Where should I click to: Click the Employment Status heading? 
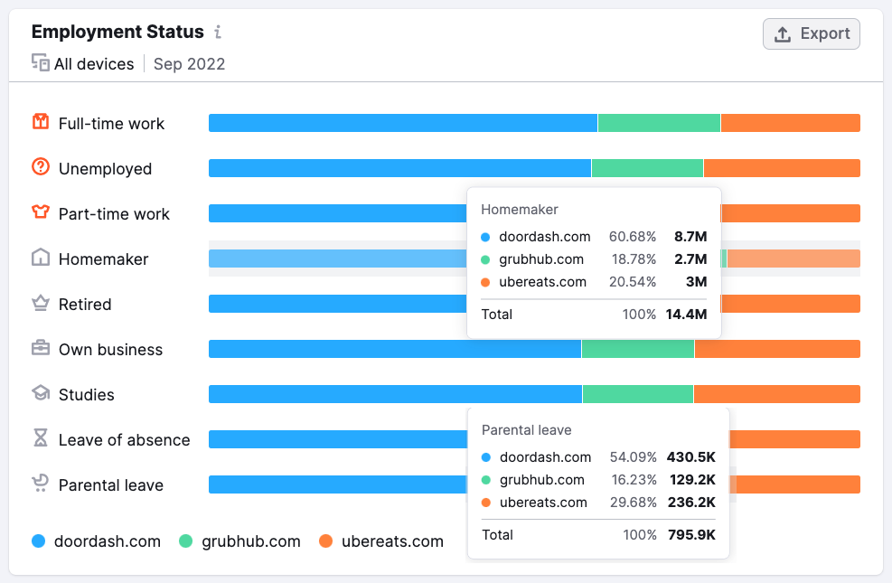coord(117,32)
